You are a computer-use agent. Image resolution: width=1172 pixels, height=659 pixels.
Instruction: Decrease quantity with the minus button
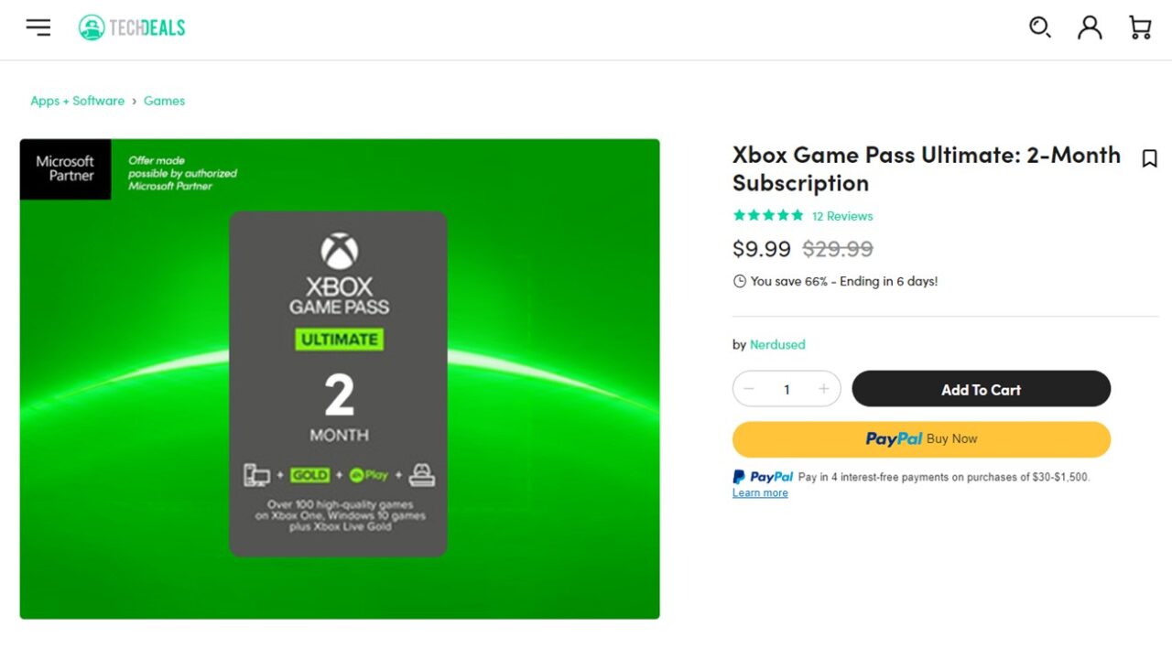click(749, 389)
